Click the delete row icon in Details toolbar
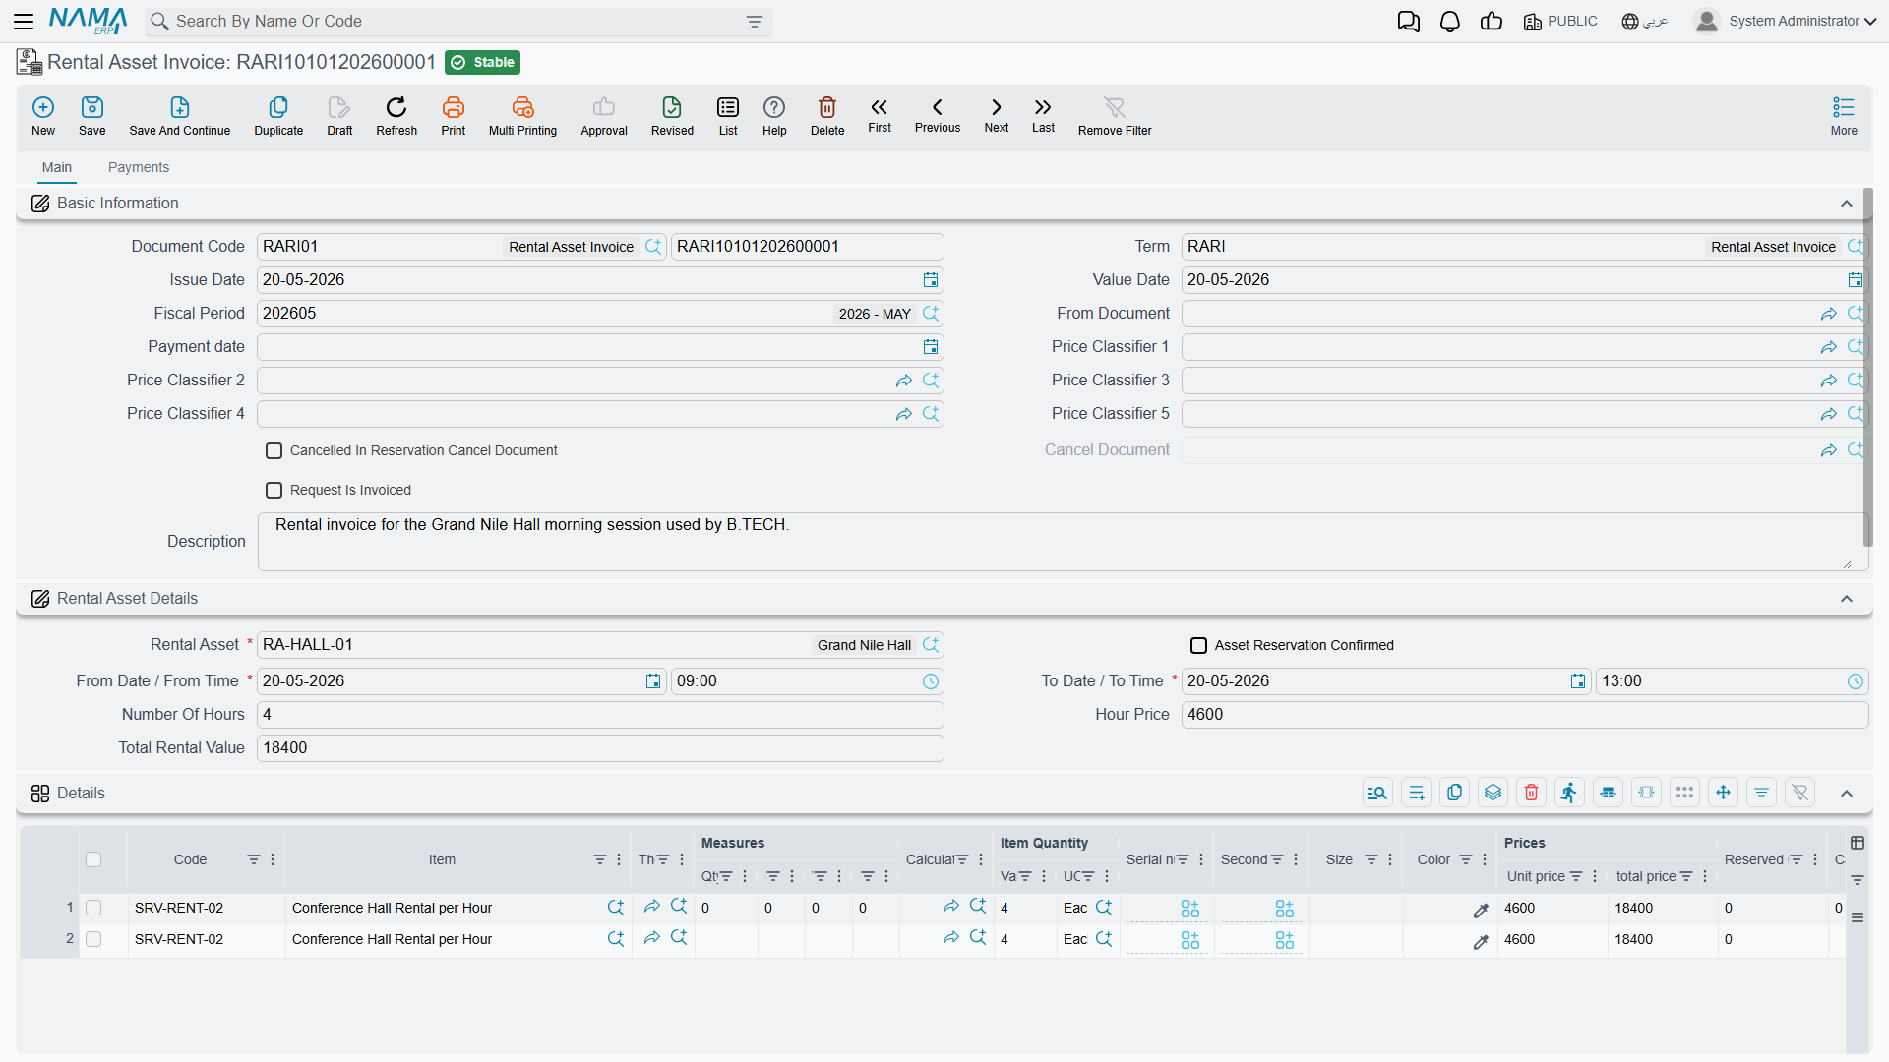Screen dimensions: 1889x1062 click(x=1532, y=793)
